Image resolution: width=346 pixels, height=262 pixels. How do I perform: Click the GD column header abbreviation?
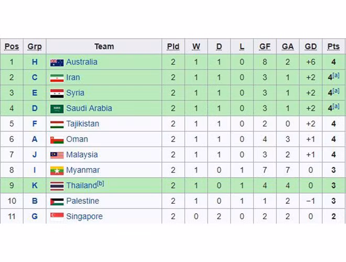click(x=311, y=47)
